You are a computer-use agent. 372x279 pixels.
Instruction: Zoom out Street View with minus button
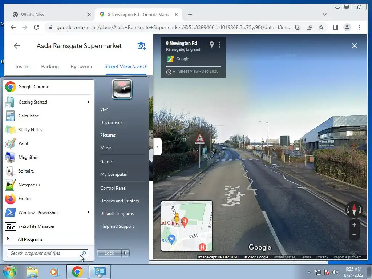(x=354, y=235)
